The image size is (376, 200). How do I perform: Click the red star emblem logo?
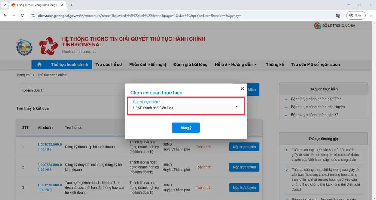tap(48, 46)
